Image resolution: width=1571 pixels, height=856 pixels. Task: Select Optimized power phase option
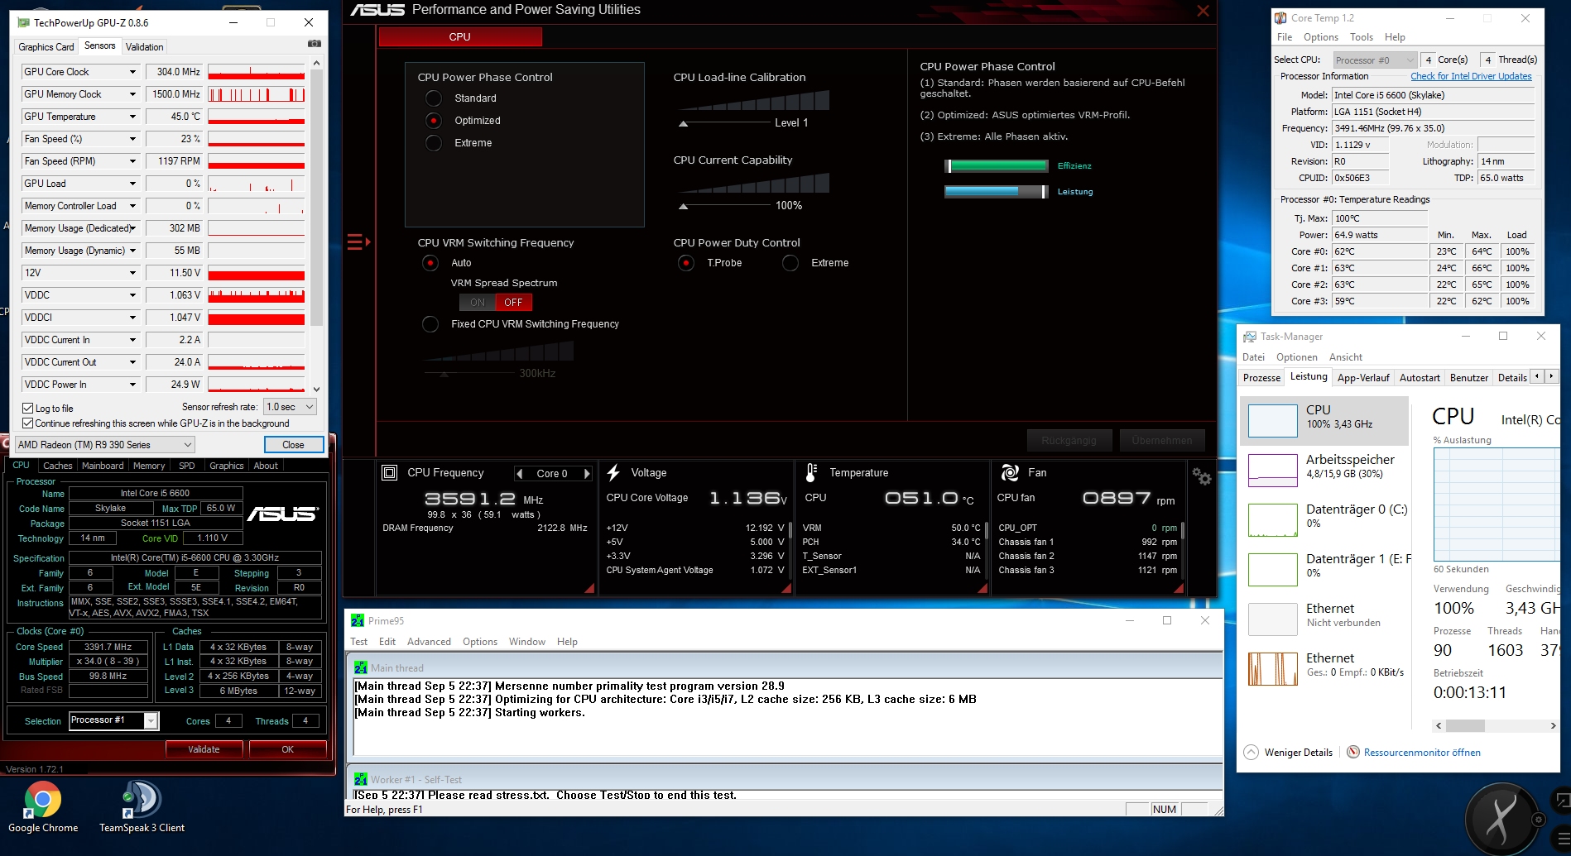tap(433, 121)
